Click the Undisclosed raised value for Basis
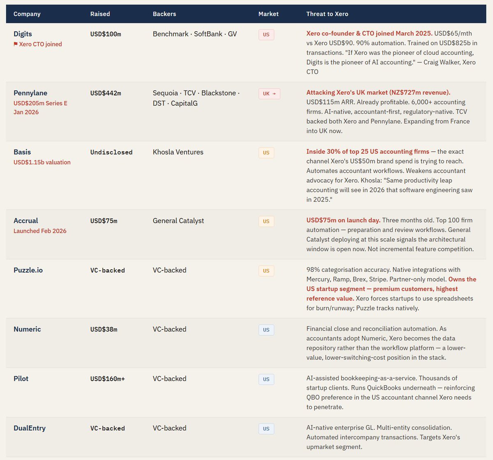This screenshot has height=460, width=493. tap(111, 152)
